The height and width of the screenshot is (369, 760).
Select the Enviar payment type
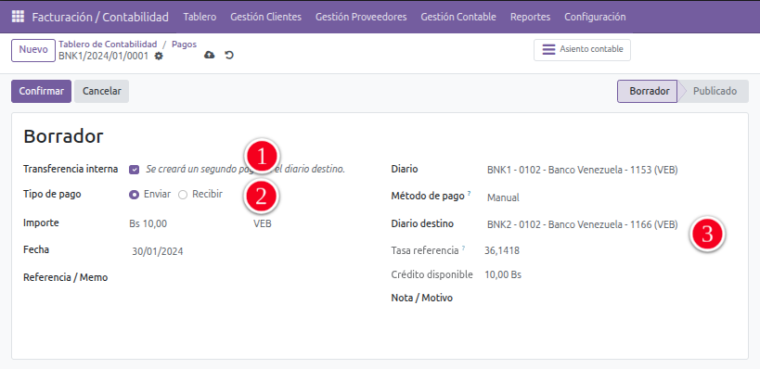135,195
